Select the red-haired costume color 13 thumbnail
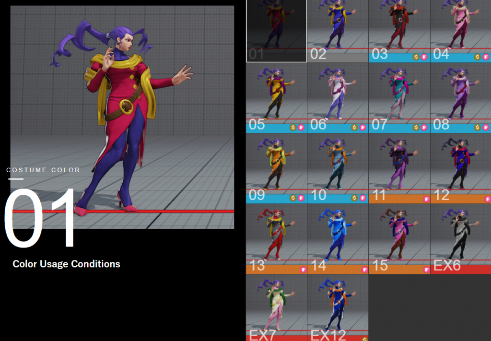This screenshot has width=491, height=341. pos(277,239)
